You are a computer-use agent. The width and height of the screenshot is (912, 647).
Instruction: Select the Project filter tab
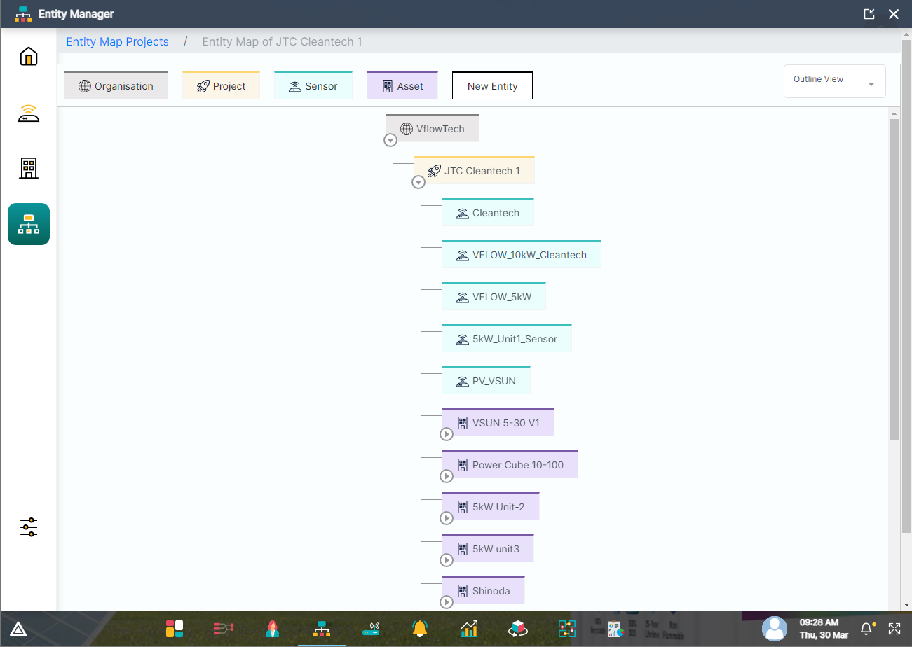(221, 85)
